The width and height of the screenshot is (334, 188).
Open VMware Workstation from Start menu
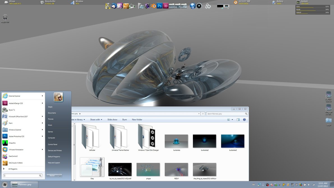(16, 150)
